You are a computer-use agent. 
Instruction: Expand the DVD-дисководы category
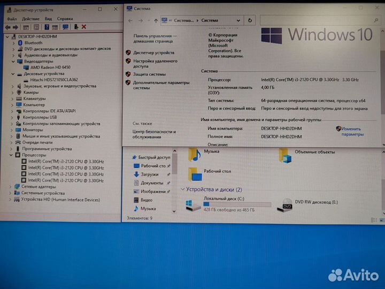point(13,49)
